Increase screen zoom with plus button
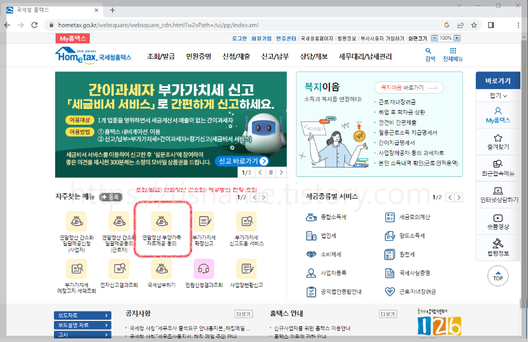 (456, 38)
